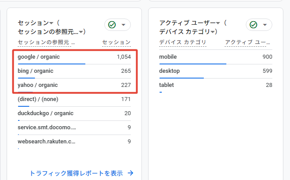Open トラフィック獲得レポートを表示 link
The image size is (290, 180).
(76, 173)
